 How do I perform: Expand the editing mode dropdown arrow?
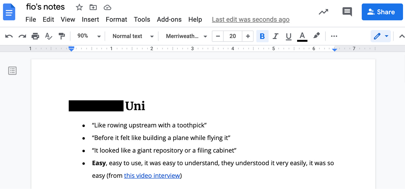pos(386,36)
